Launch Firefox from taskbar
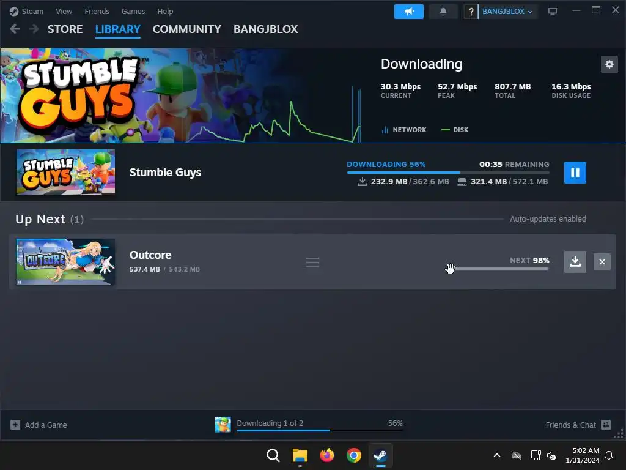The image size is (626, 470). pyautogui.click(x=326, y=455)
